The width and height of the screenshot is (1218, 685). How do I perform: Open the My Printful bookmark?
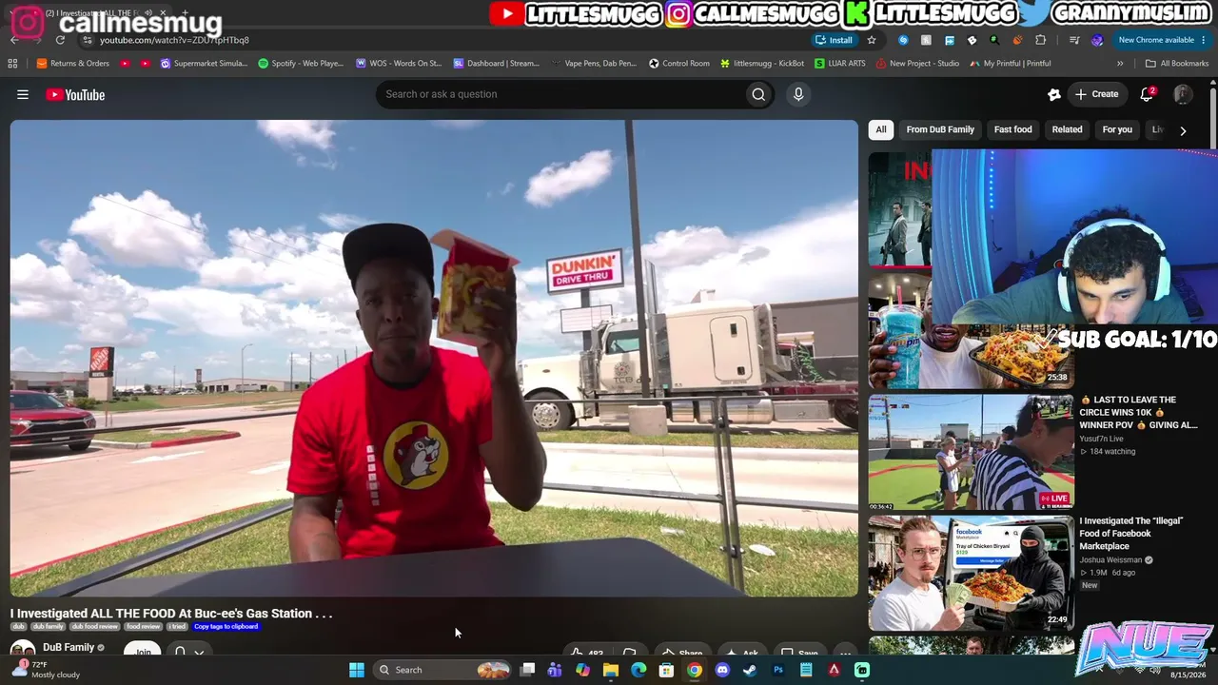click(1011, 63)
